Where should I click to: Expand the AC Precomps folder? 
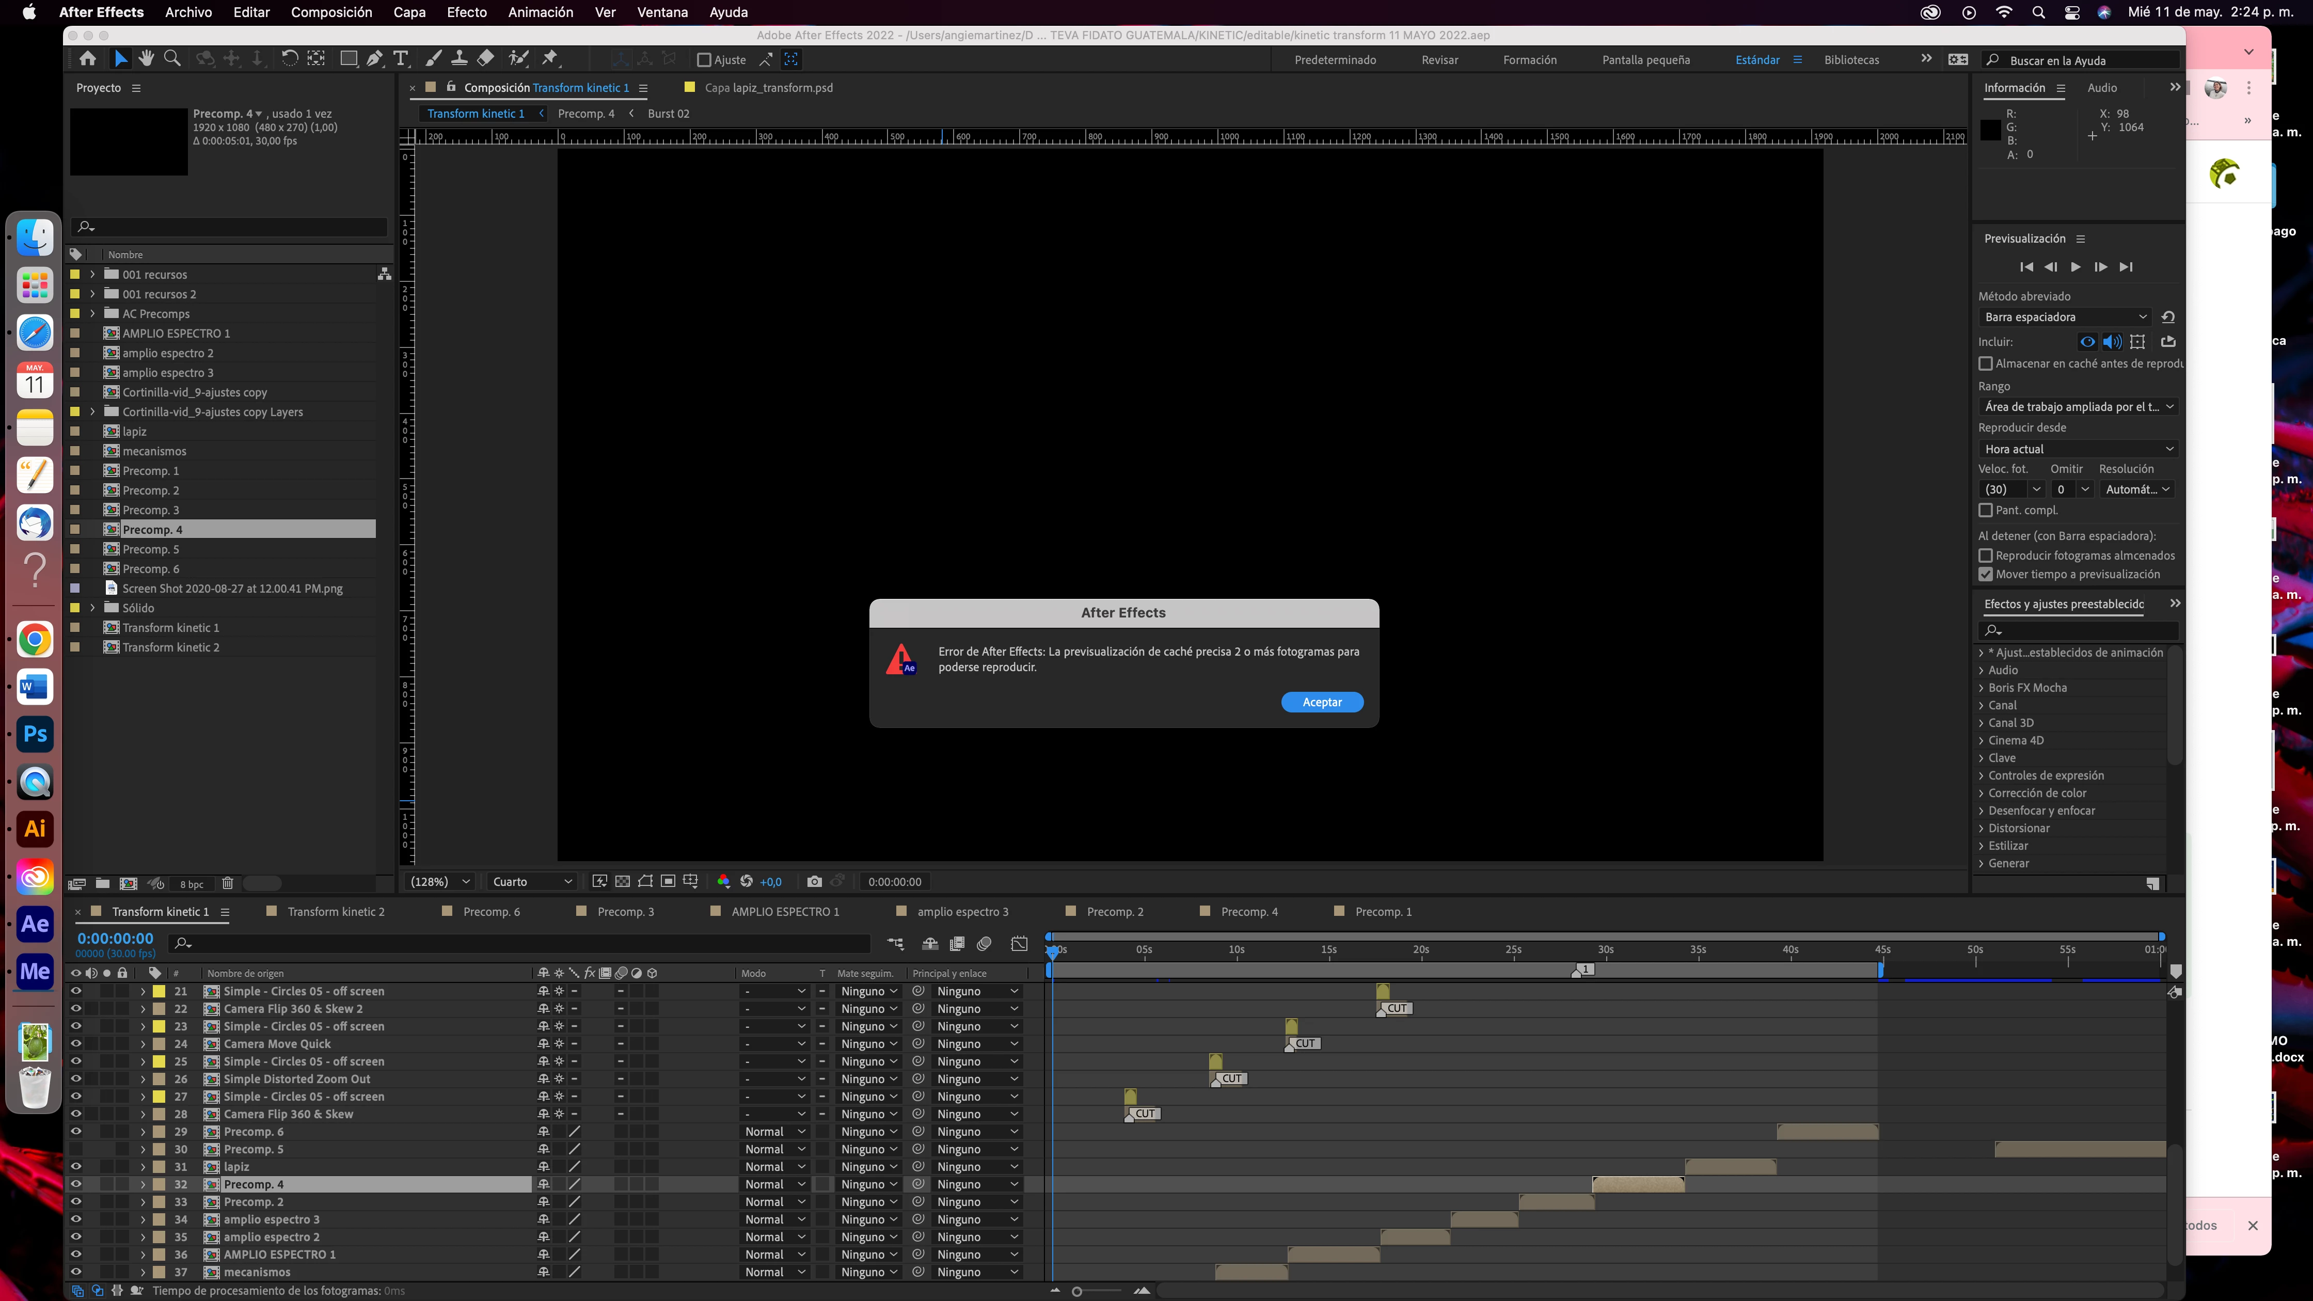pos(92,313)
